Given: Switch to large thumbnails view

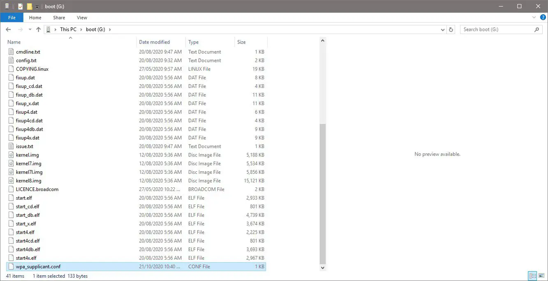Looking at the screenshot, I should click(541, 276).
